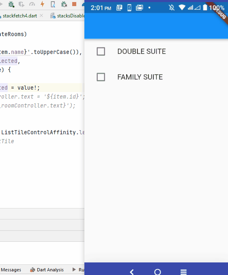Click the green Debug bug icon
Image resolution: width=228 pixels, height=275 pixels.
11,4
